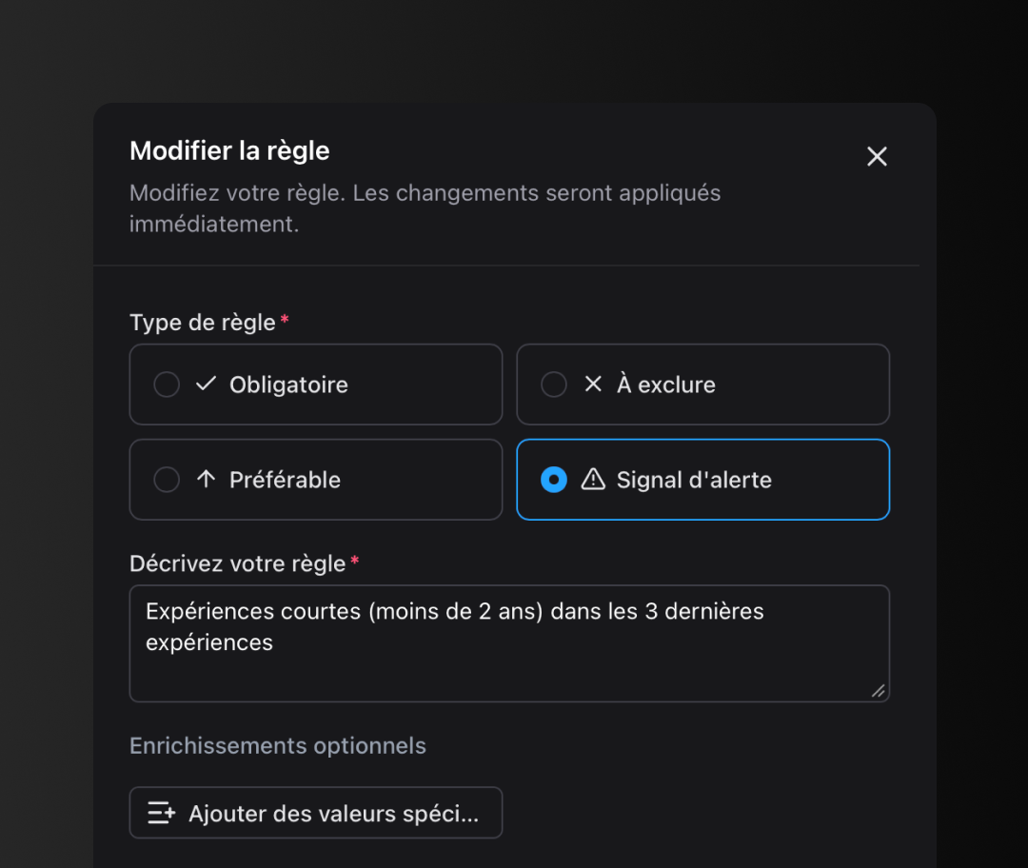1028x868 pixels.
Task: Click the checkmark icon beside Obligatoire
Action: [206, 384]
